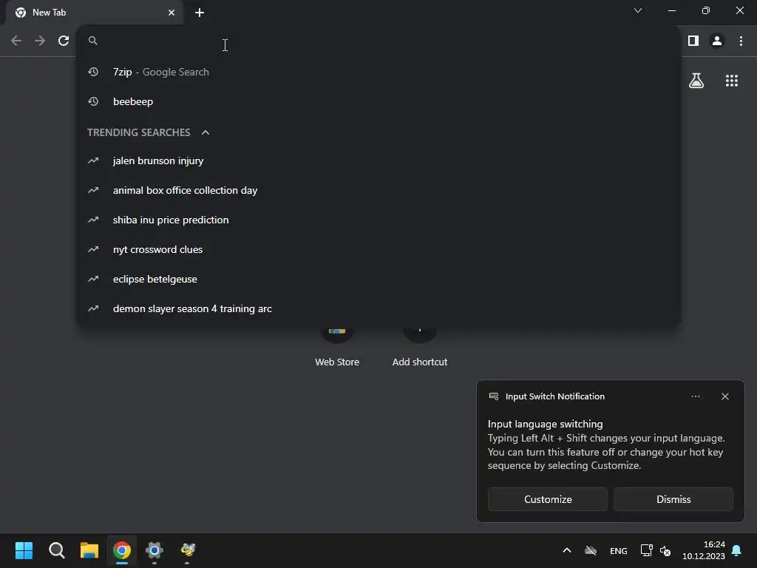
Task: Open Chrome three-dot menu
Action: 741,41
